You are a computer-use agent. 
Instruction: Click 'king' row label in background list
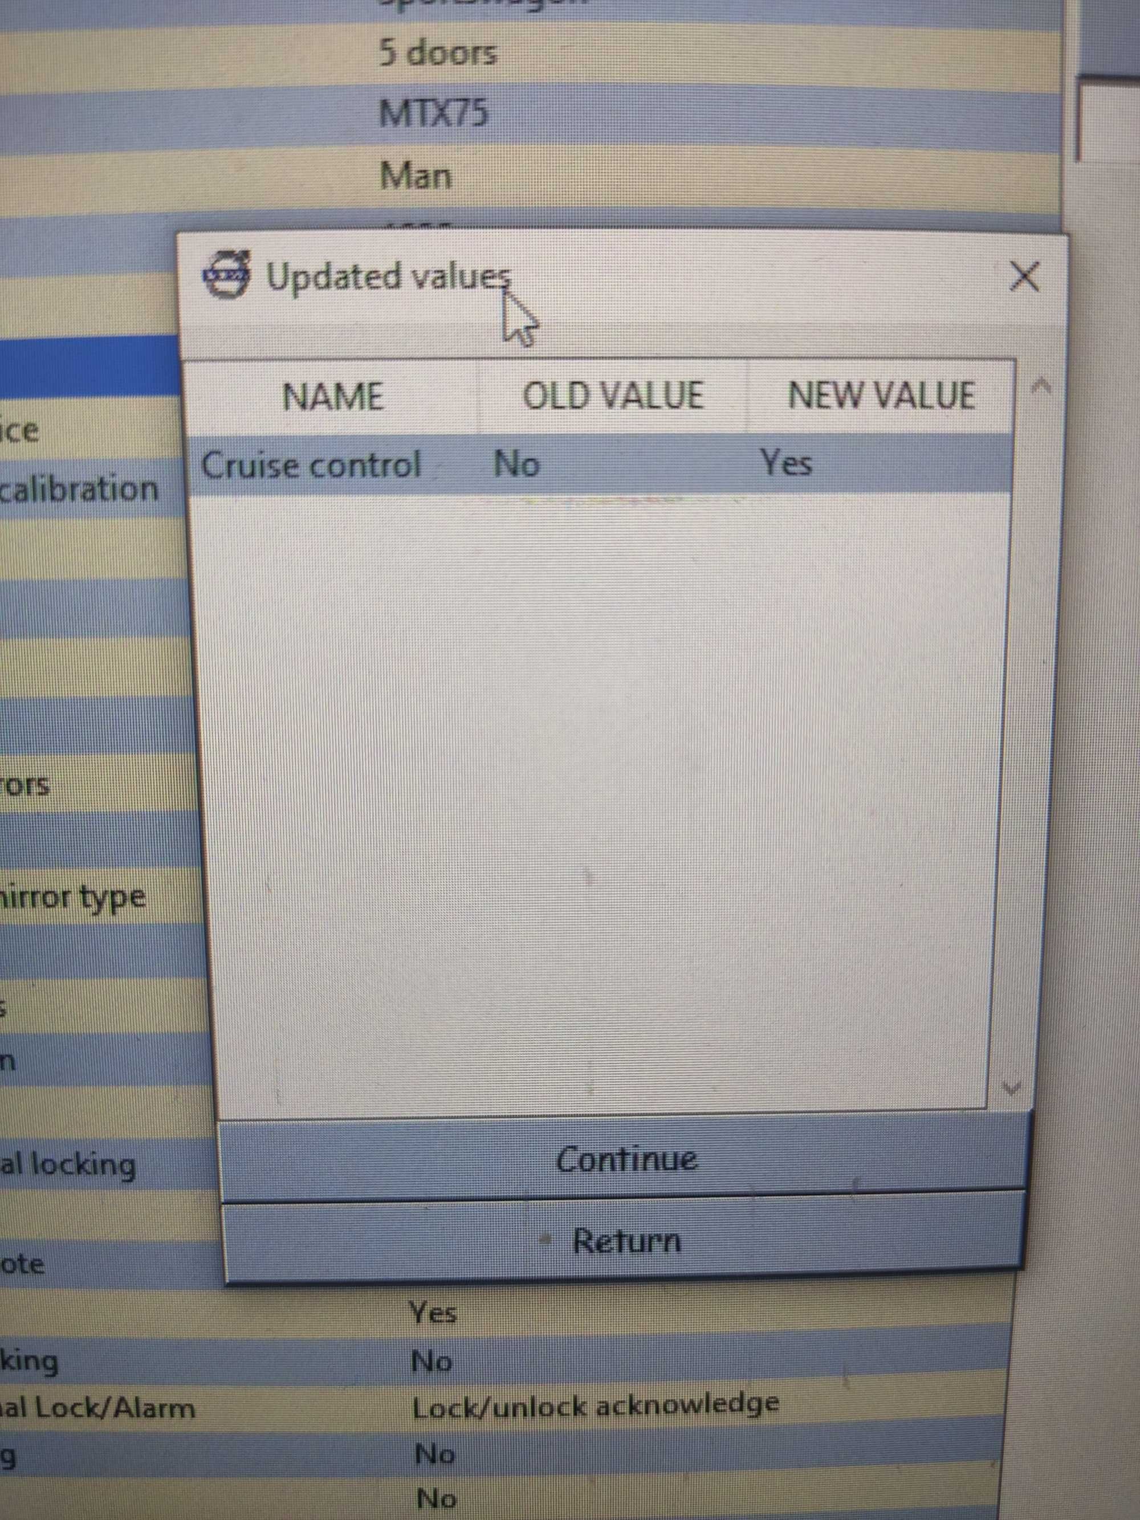point(29,1362)
